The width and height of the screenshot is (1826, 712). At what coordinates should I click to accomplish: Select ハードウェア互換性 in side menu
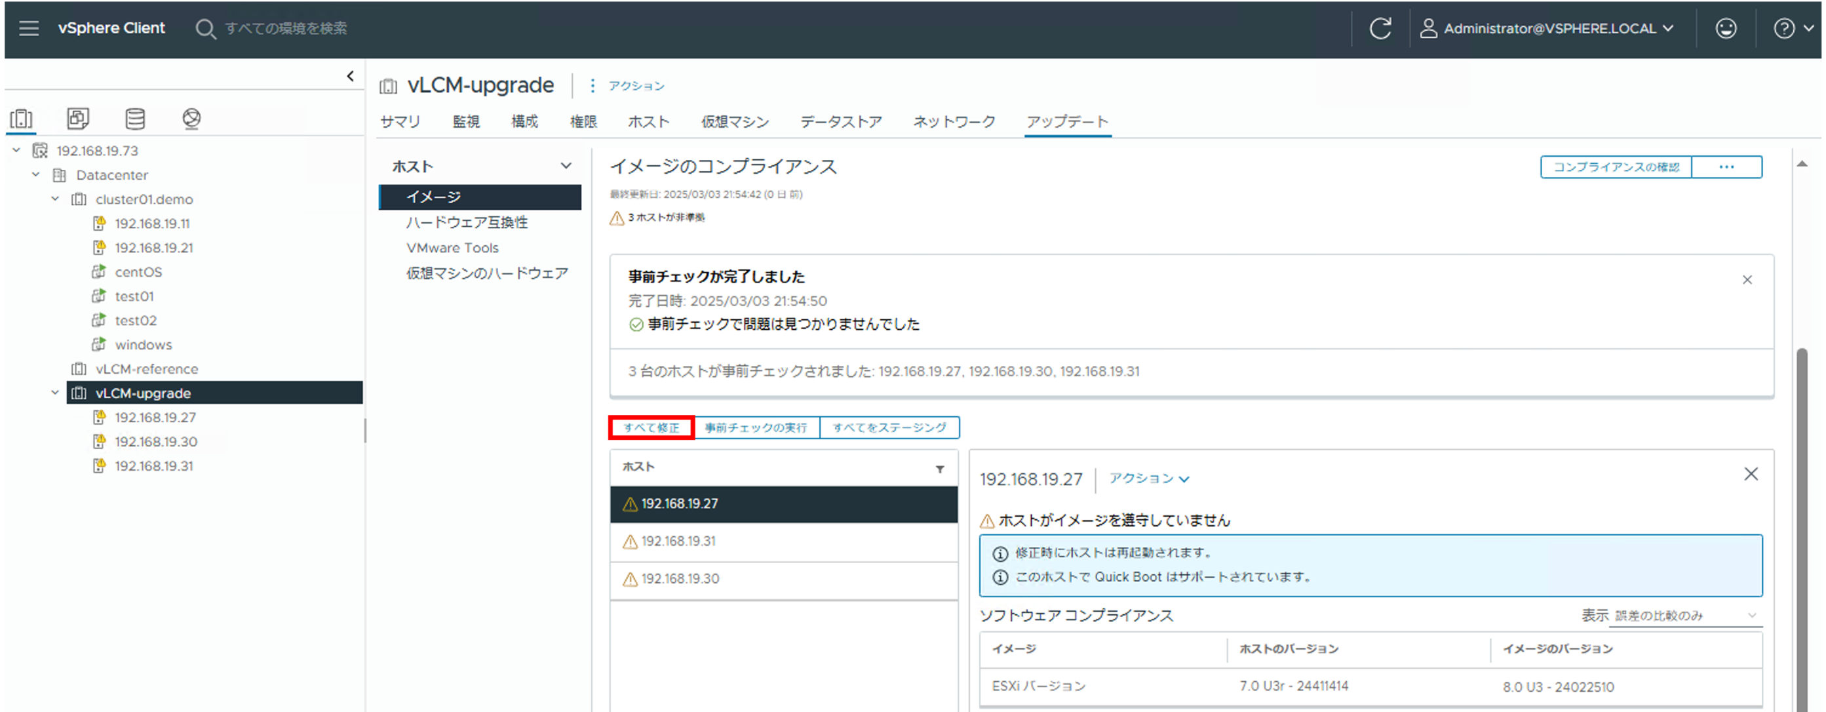coord(467,223)
